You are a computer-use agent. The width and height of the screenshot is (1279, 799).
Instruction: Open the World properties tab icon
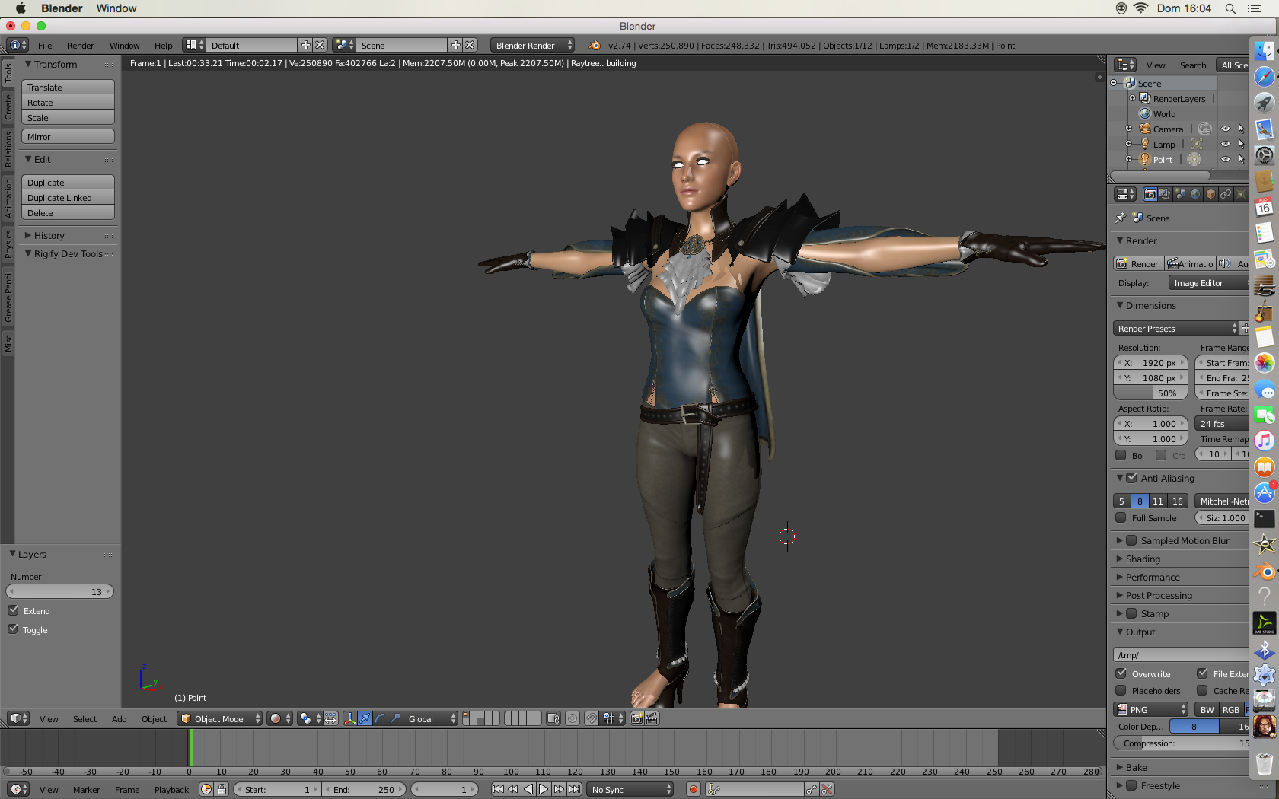click(x=1195, y=195)
